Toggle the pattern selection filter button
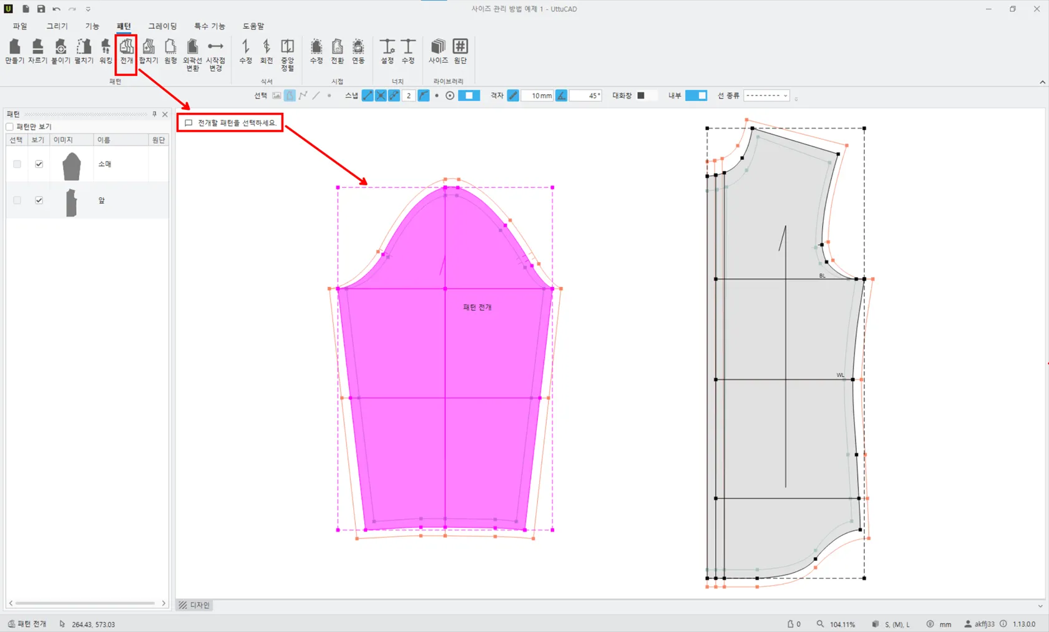This screenshot has height=632, width=1049. (x=290, y=95)
